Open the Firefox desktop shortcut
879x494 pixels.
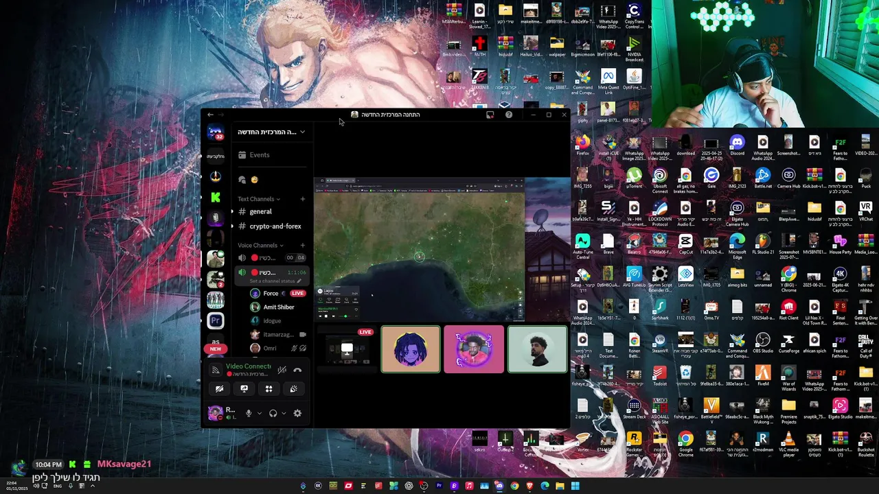tap(582, 145)
